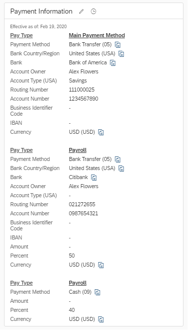The height and width of the screenshot is (330, 188).
Task: Click the Payment Information section title
Action: pyautogui.click(x=41, y=11)
